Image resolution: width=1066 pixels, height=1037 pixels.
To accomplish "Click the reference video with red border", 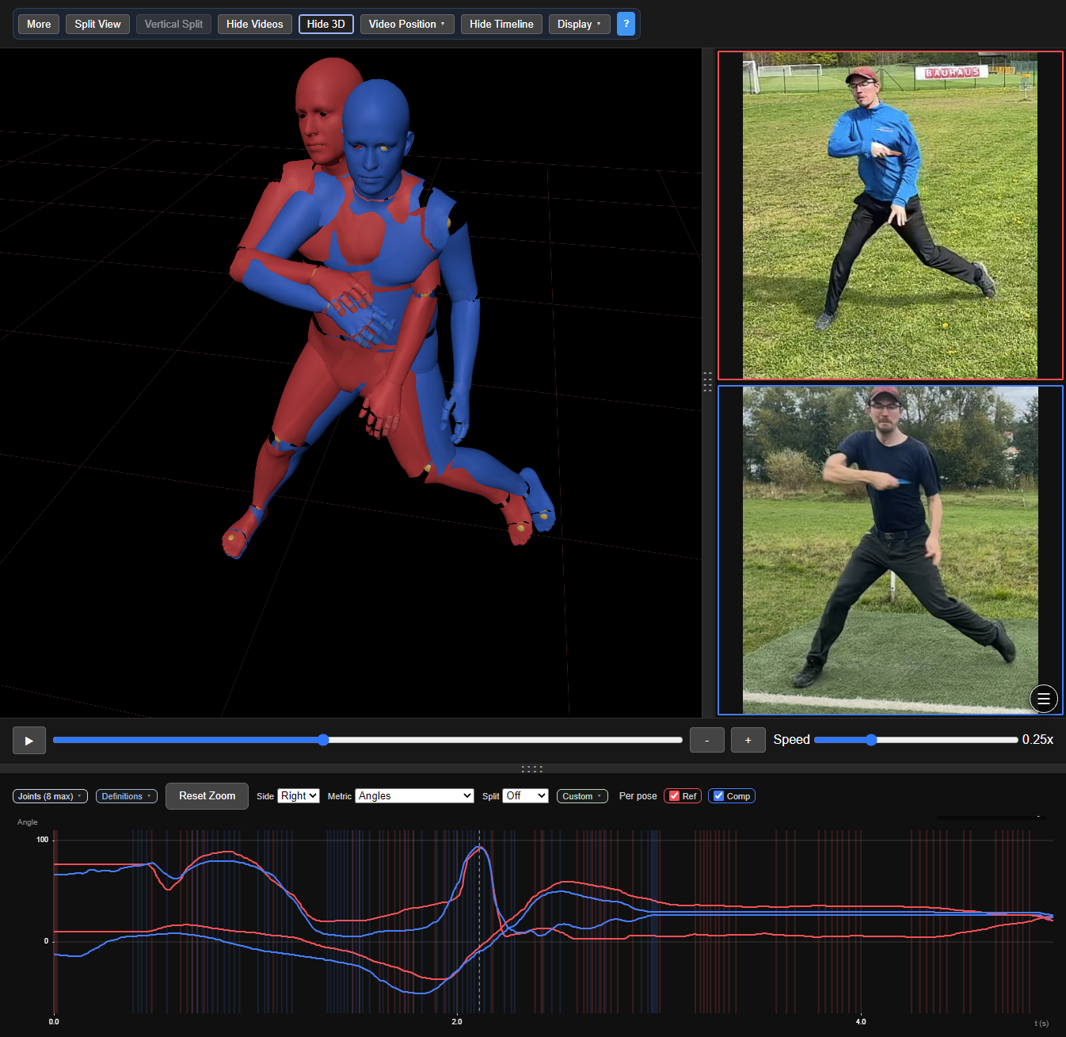I will point(890,215).
